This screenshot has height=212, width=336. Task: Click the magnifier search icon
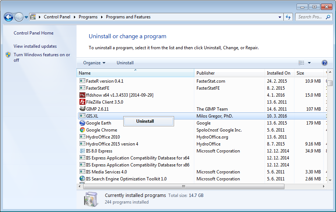tap(328, 17)
